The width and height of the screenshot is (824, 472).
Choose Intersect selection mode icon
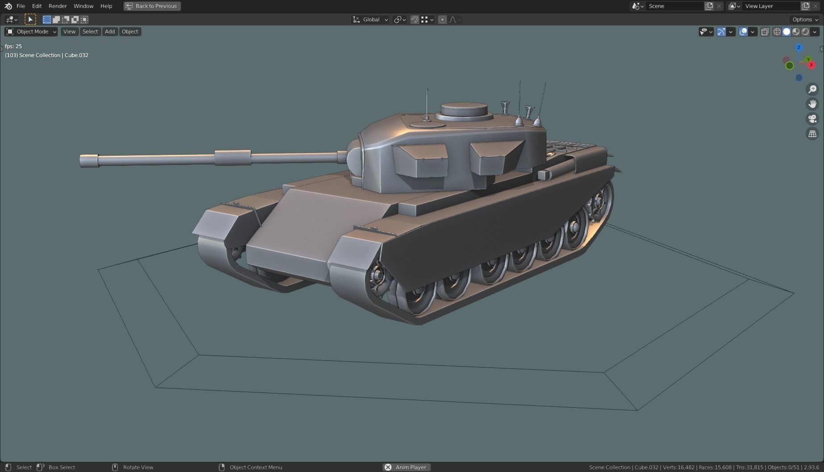84,20
